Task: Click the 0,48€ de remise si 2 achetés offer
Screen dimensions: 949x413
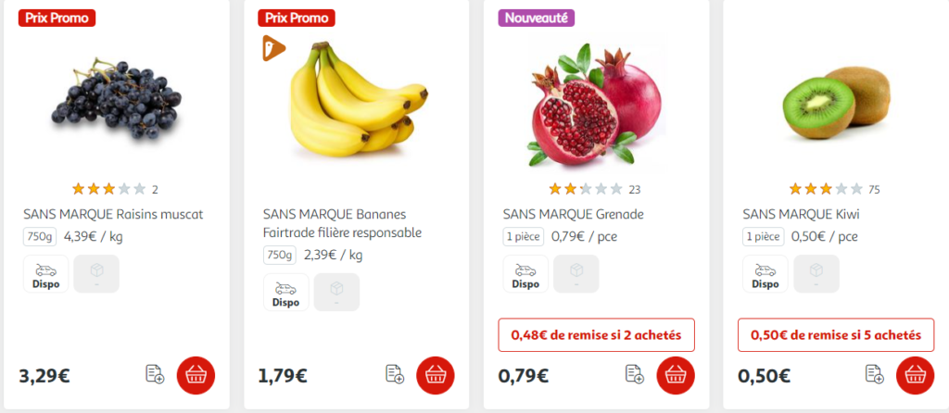Action: click(x=596, y=334)
